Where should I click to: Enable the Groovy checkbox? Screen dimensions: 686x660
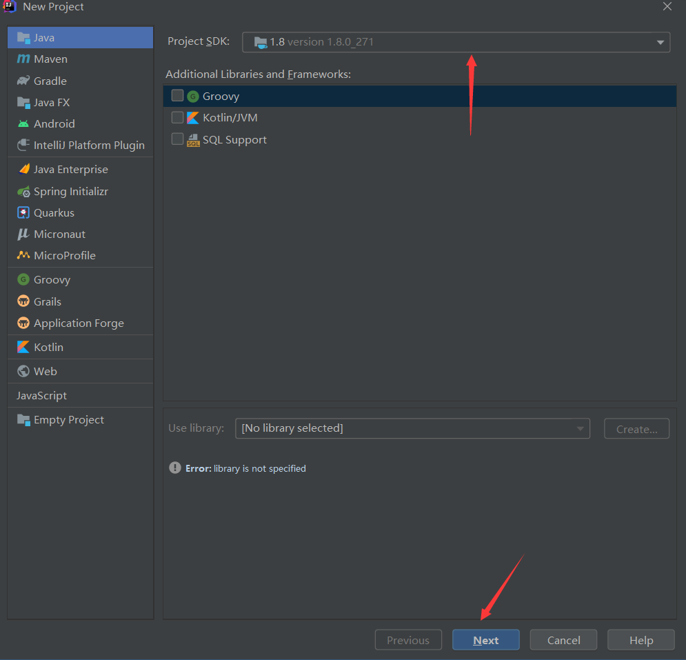(177, 95)
